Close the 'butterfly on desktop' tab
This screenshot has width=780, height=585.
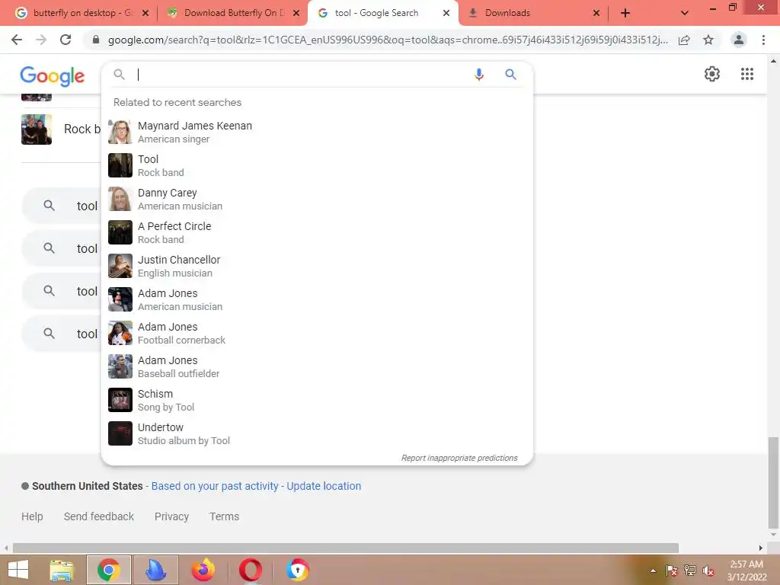(x=145, y=13)
